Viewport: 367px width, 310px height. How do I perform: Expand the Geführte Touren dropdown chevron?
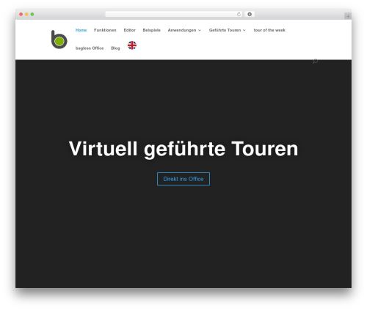(244, 30)
